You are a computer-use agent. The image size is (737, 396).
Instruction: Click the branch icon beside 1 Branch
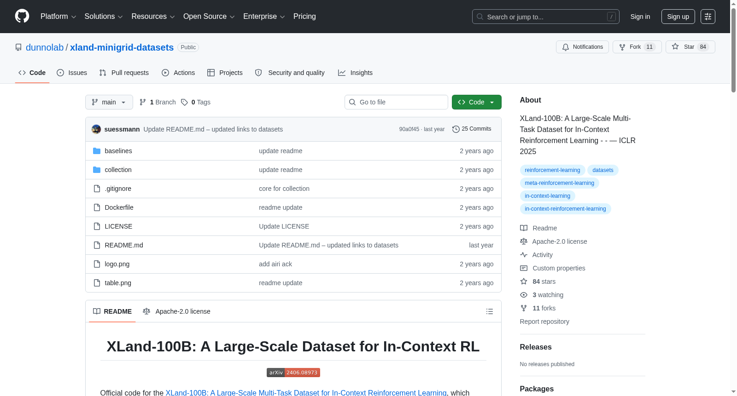(x=143, y=102)
